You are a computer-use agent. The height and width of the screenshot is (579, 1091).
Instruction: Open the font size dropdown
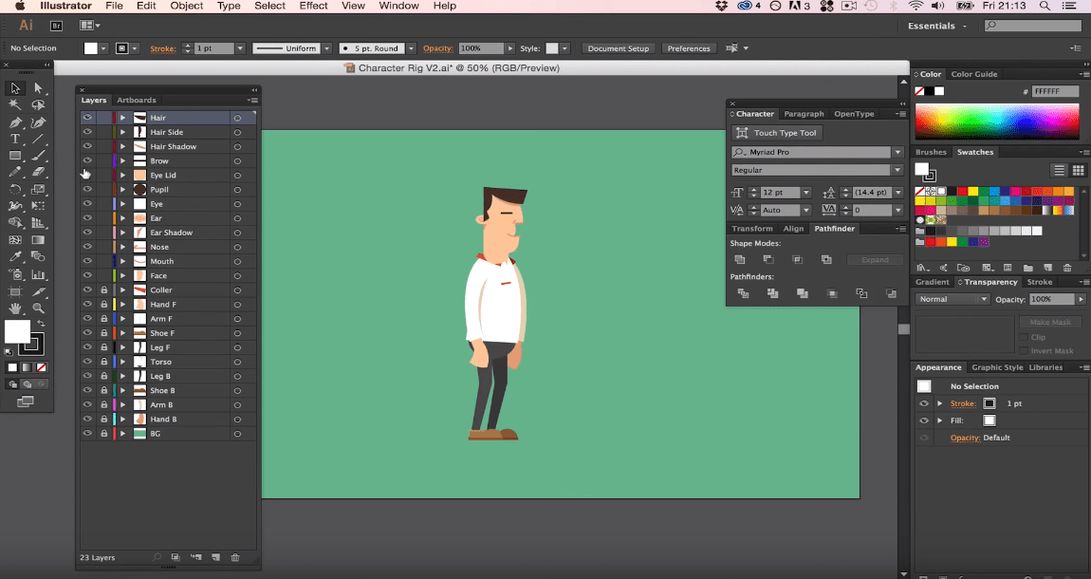coord(805,193)
